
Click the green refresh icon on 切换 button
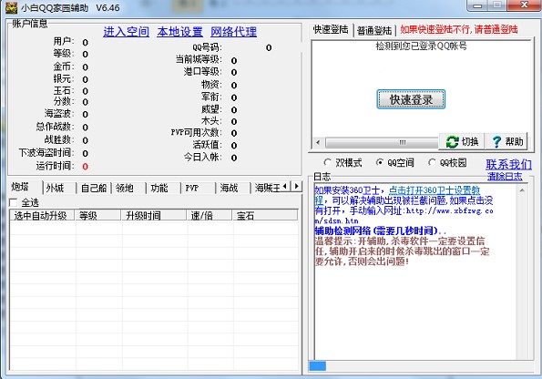[452, 142]
